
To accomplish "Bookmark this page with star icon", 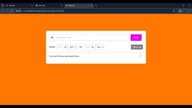I will point(174,11).
